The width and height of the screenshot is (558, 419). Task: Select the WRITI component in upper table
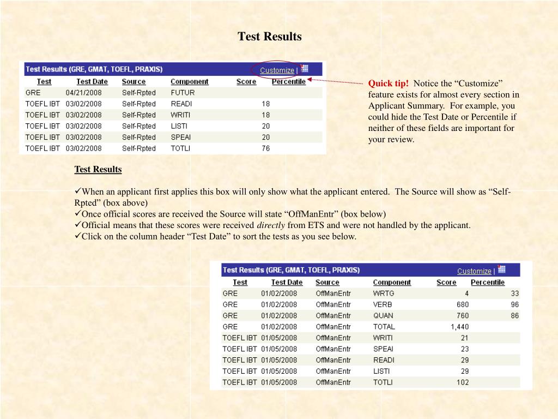pos(180,115)
